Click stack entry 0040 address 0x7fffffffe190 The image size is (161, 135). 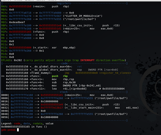click(22, 111)
